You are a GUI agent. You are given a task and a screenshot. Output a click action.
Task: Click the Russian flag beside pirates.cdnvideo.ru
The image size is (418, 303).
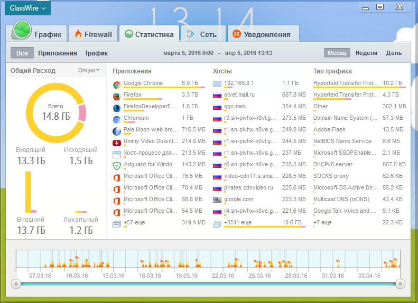(217, 188)
